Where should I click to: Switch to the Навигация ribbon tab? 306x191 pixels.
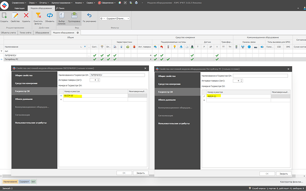coord(20,8)
